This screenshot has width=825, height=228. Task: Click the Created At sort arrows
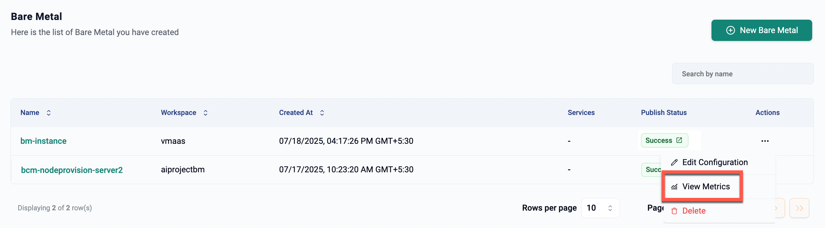click(322, 113)
